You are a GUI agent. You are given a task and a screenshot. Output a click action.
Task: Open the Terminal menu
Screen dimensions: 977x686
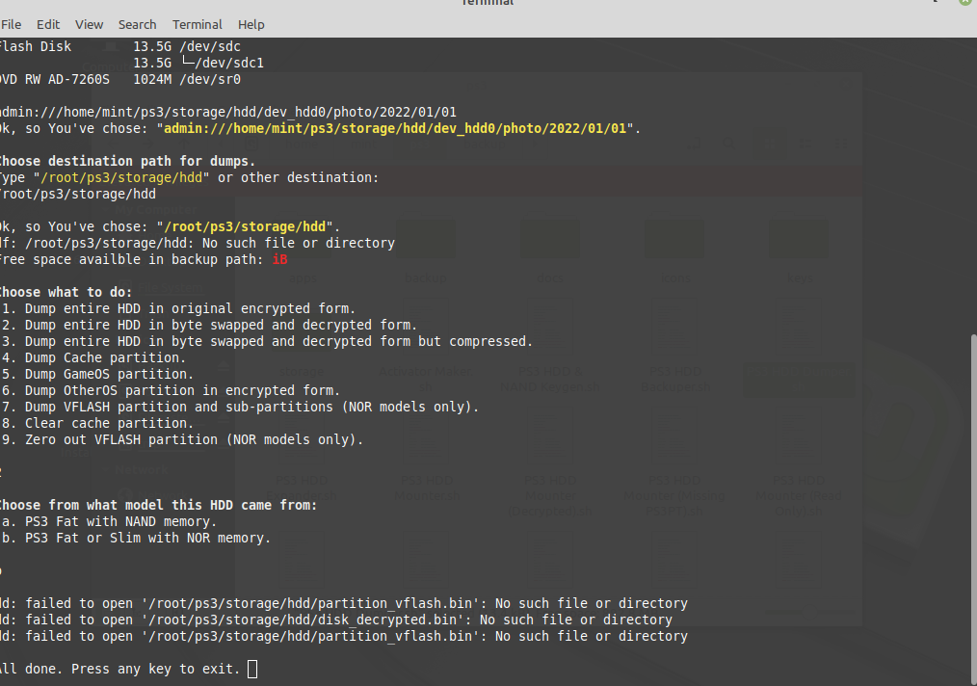pos(197,24)
